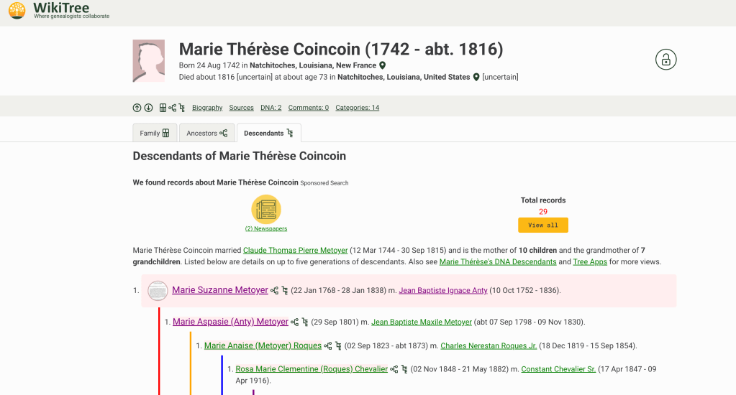Open the Biography link

tap(207, 108)
